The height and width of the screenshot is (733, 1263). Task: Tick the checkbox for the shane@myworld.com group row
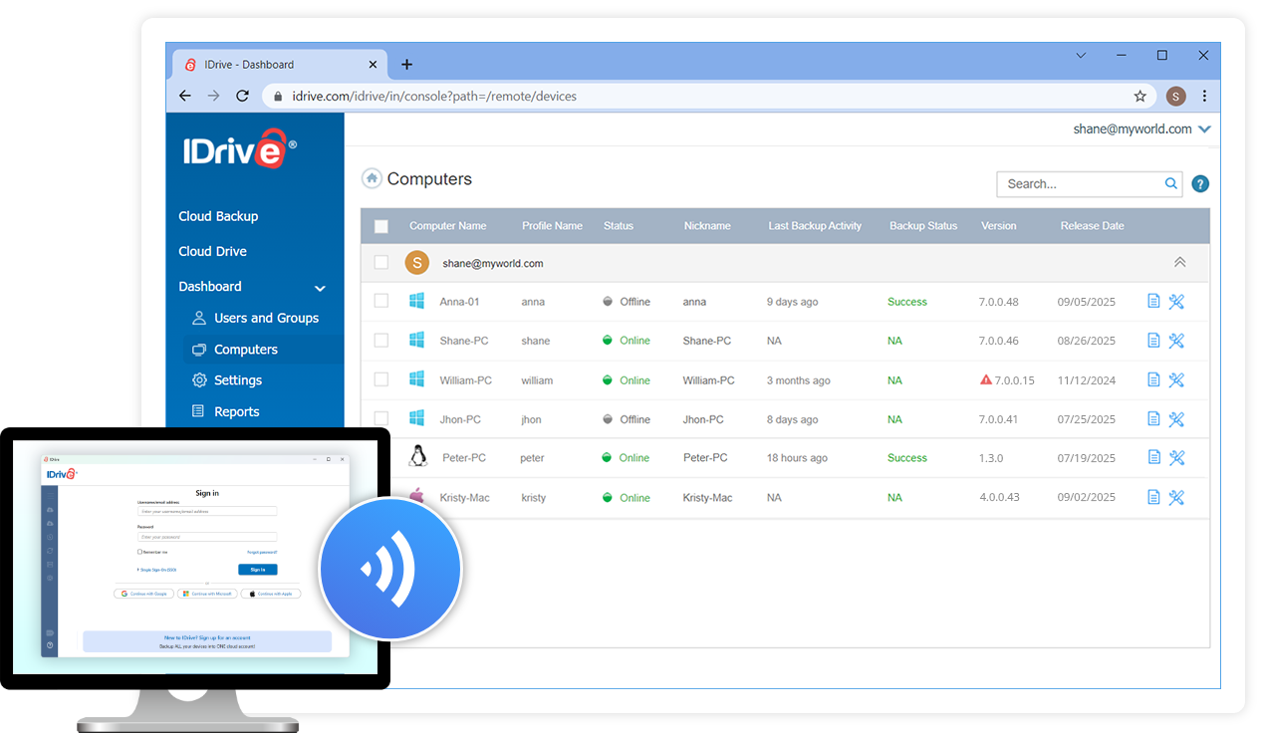tap(381, 263)
